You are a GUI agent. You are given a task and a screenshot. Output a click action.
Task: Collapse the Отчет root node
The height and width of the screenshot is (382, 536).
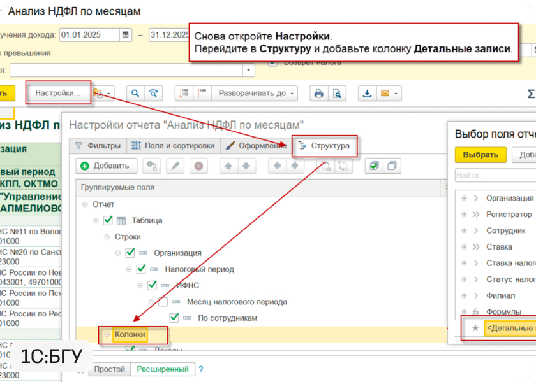pyautogui.click(x=86, y=204)
